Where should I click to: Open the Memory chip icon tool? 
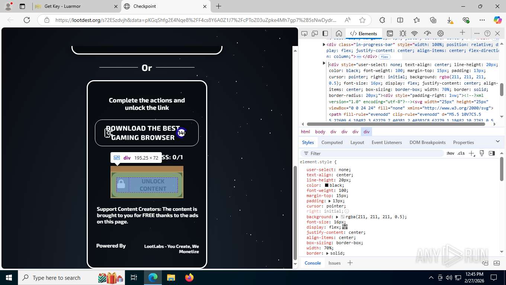coord(441,33)
